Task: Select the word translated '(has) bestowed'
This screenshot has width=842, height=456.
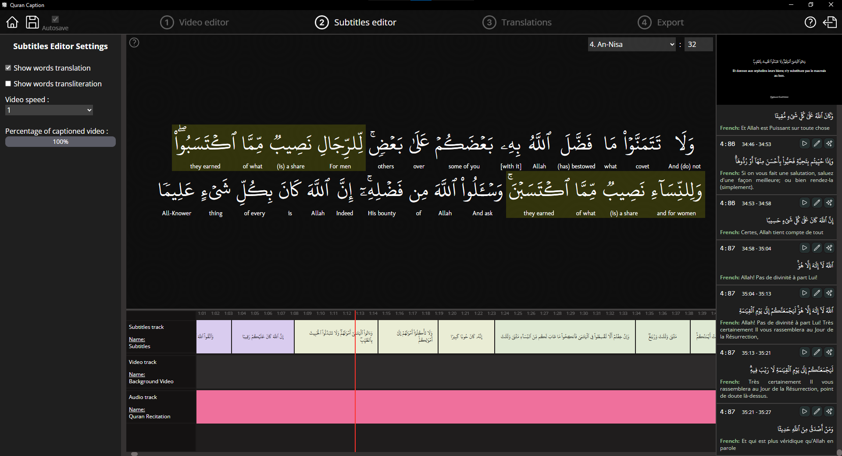Action: [x=576, y=149]
